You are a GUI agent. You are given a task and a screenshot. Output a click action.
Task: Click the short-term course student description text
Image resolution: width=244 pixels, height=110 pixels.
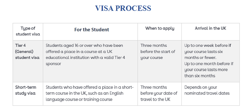90,93
